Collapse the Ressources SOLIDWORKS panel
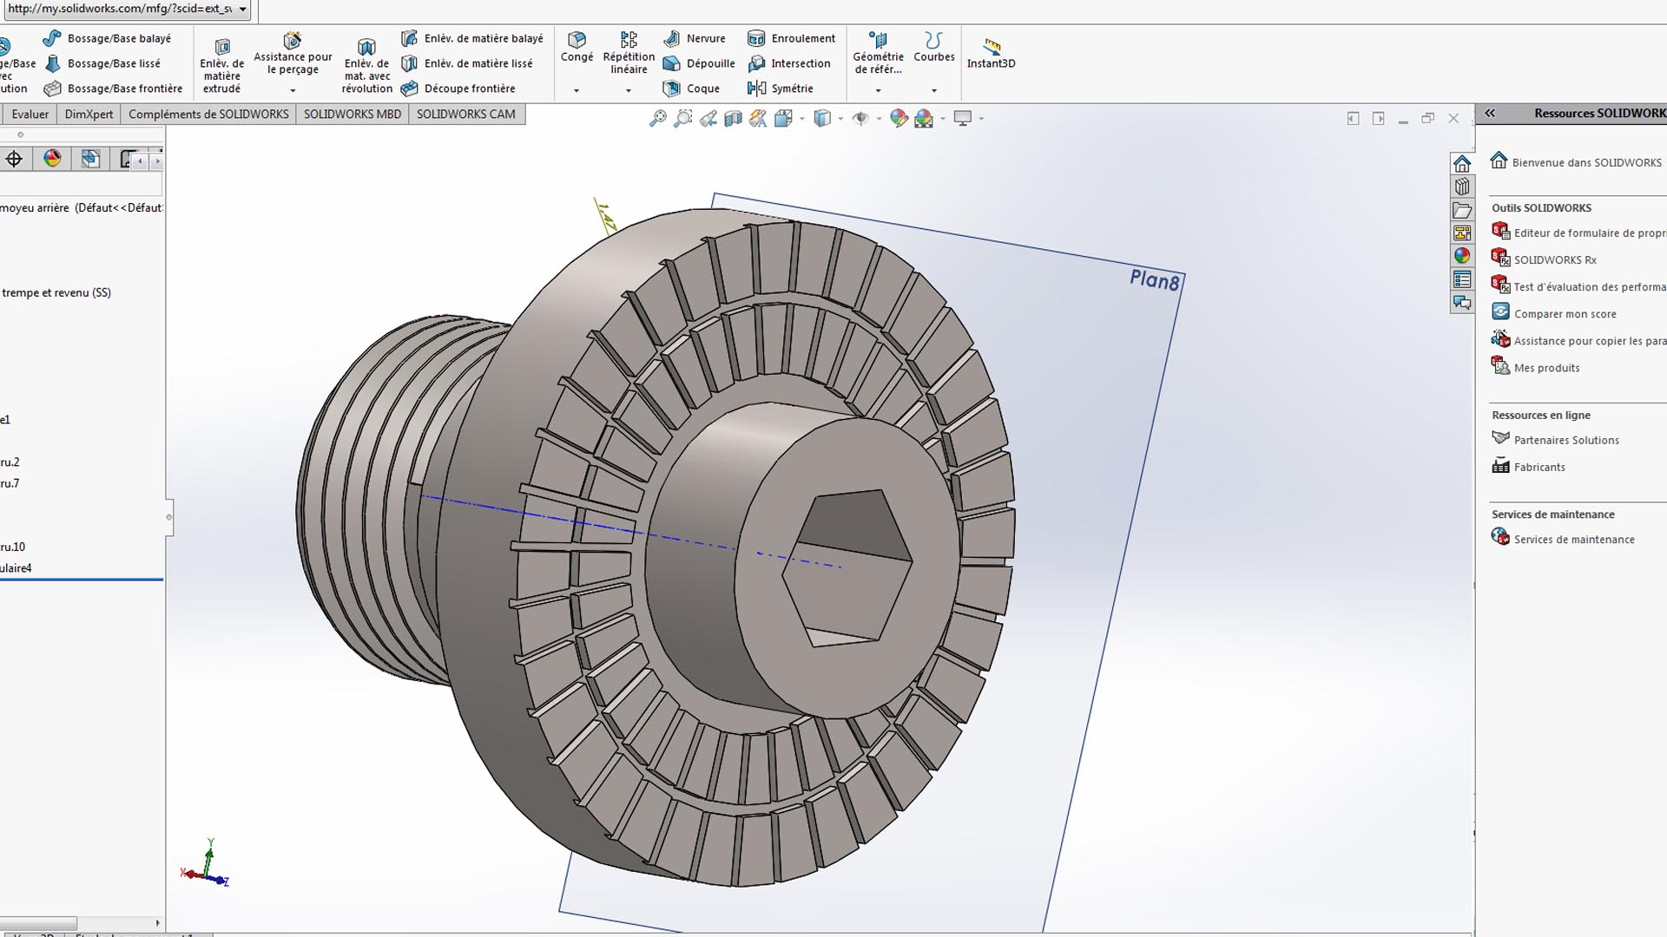The height and width of the screenshot is (937, 1667). tap(1490, 113)
